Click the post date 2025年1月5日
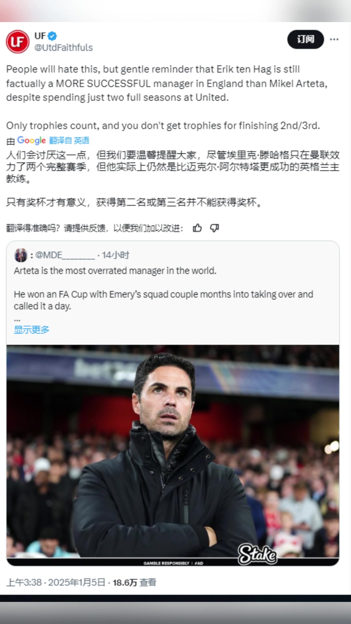This screenshot has height=624, width=351. pyautogui.click(x=77, y=582)
